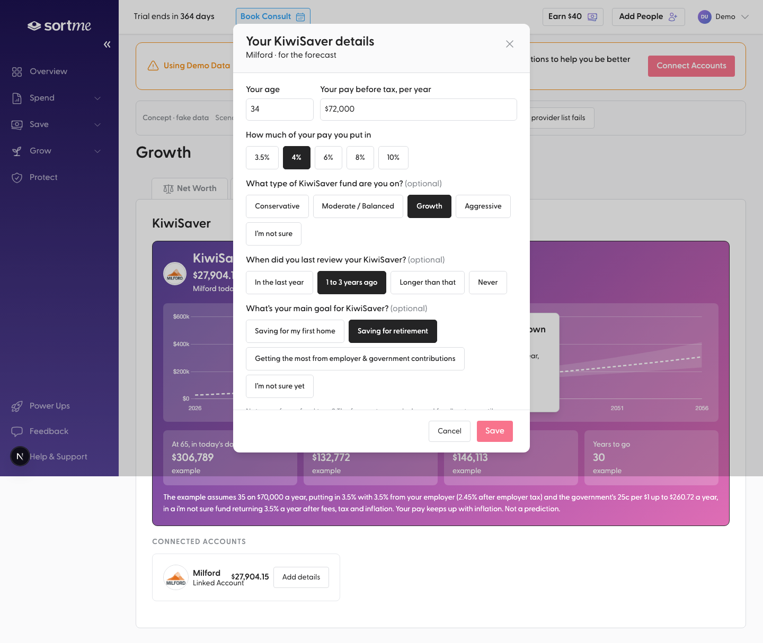This screenshot has height=643, width=763.
Task: Select 'I'm not sure yet' goal option
Action: 280,386
